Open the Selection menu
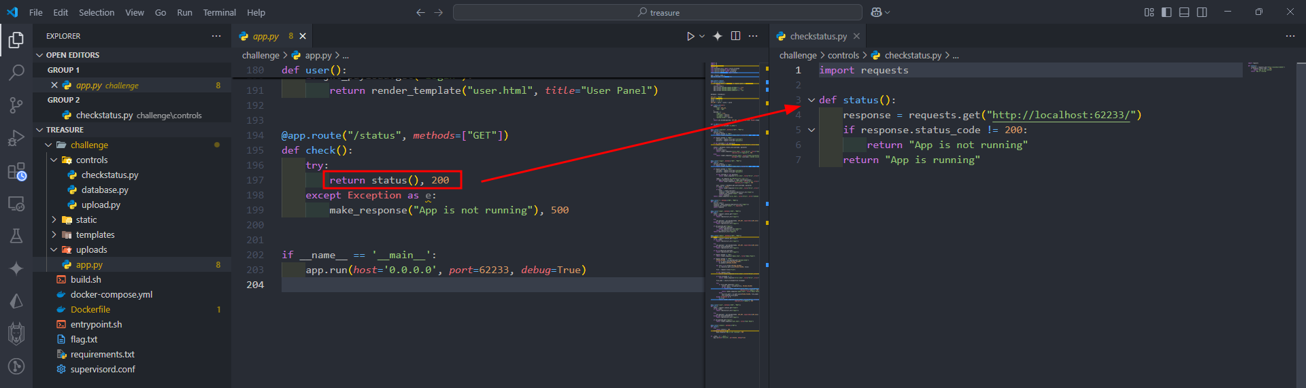 (x=97, y=12)
